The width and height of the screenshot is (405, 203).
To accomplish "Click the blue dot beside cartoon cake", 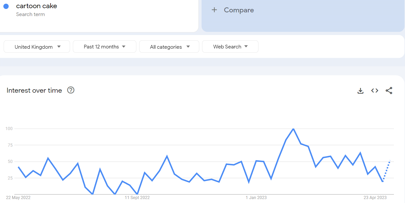I will 6,6.
